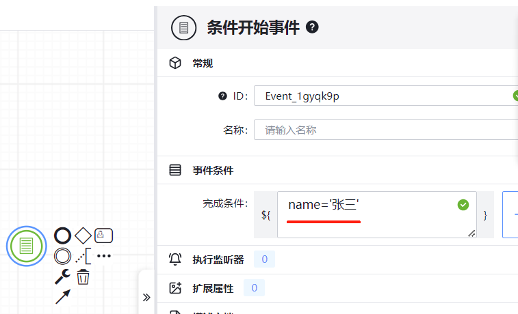Append an end event from context pad
This screenshot has width=518, height=314.
pyautogui.click(x=62, y=235)
